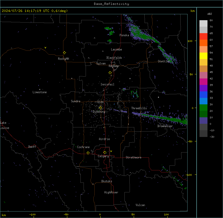The width and height of the screenshot is (223, 218).
Task: Click the -30 value in the dBZ legend
Action: click(212, 137)
